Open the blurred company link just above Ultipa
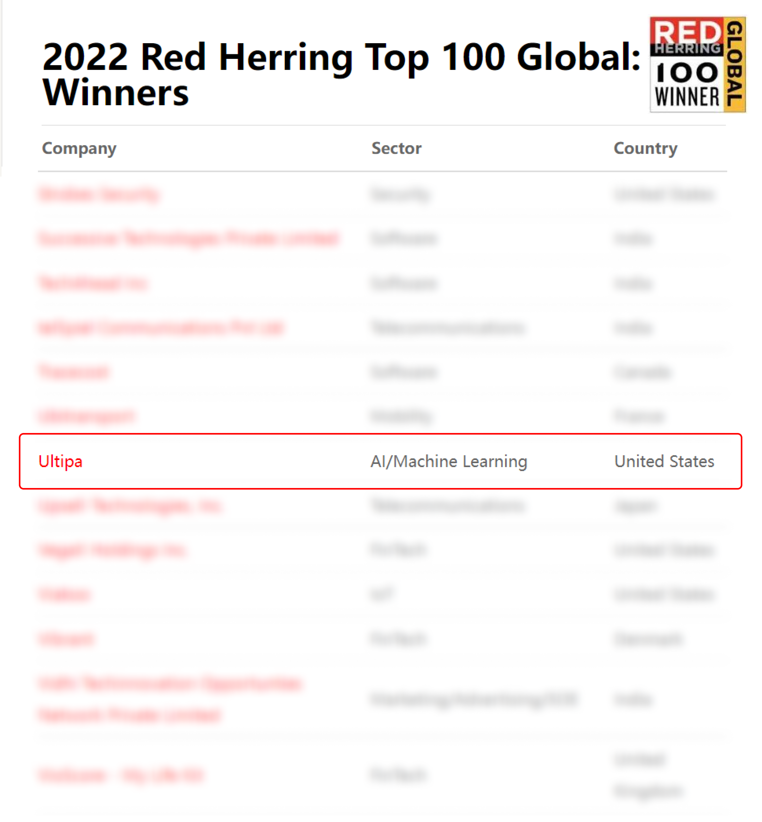 (87, 416)
